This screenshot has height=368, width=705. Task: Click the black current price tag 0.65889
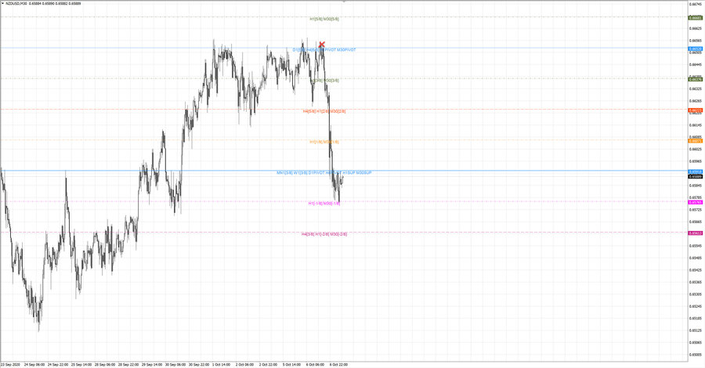click(696, 177)
